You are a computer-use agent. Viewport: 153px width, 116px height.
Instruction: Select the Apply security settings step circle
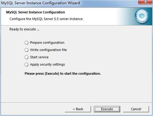click(26, 64)
